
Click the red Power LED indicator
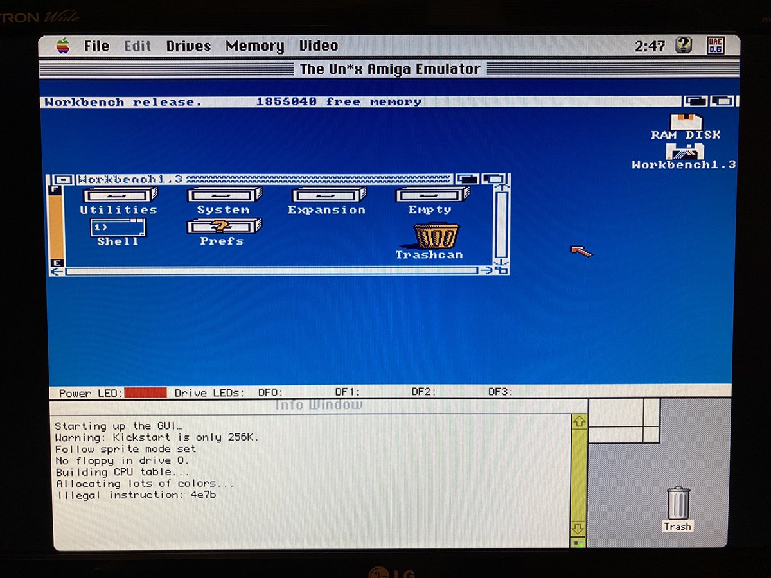(146, 392)
